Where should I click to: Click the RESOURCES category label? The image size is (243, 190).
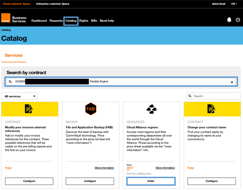click(136, 122)
